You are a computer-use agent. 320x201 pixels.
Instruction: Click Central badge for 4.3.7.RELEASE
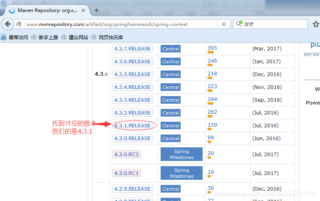(x=171, y=49)
